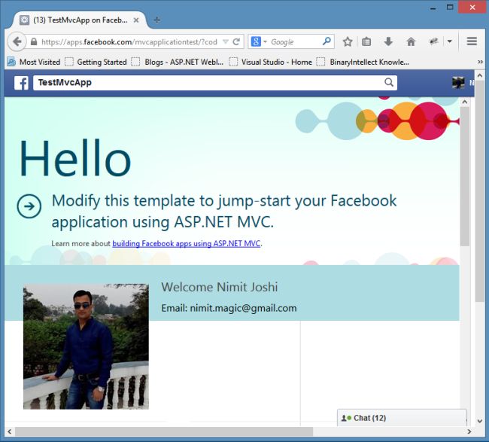Image resolution: width=489 pixels, height=442 pixels.
Task: Go to the Home page icon
Action: pyautogui.click(x=411, y=41)
